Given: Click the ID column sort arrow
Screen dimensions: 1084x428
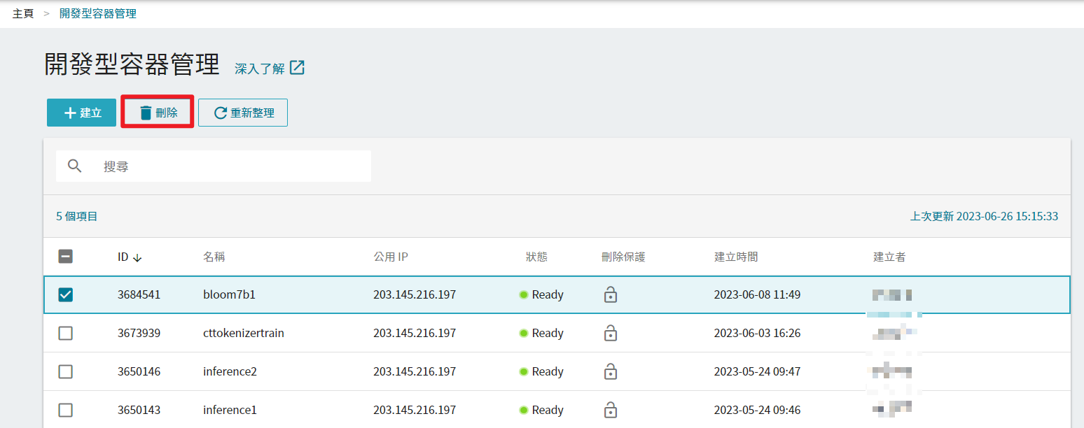Looking at the screenshot, I should 137,257.
